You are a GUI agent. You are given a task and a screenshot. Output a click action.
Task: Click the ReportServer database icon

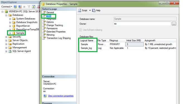coord(14,26)
